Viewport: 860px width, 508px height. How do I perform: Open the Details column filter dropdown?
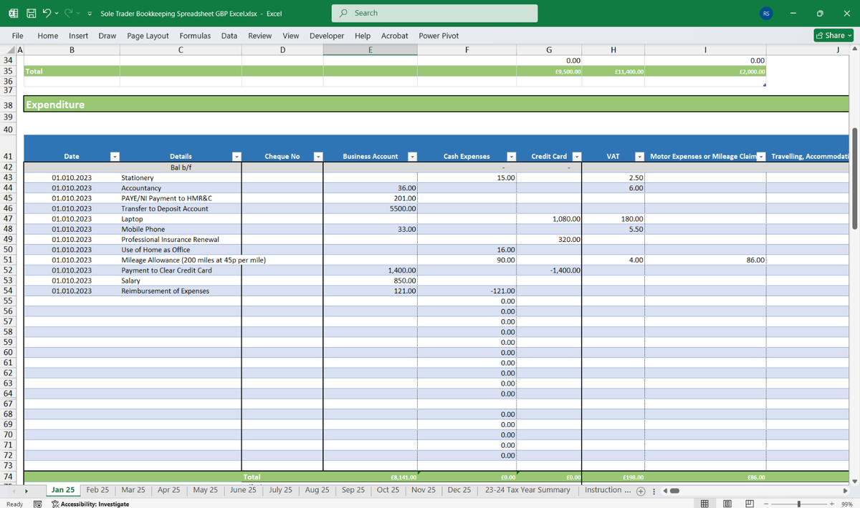[x=237, y=156]
